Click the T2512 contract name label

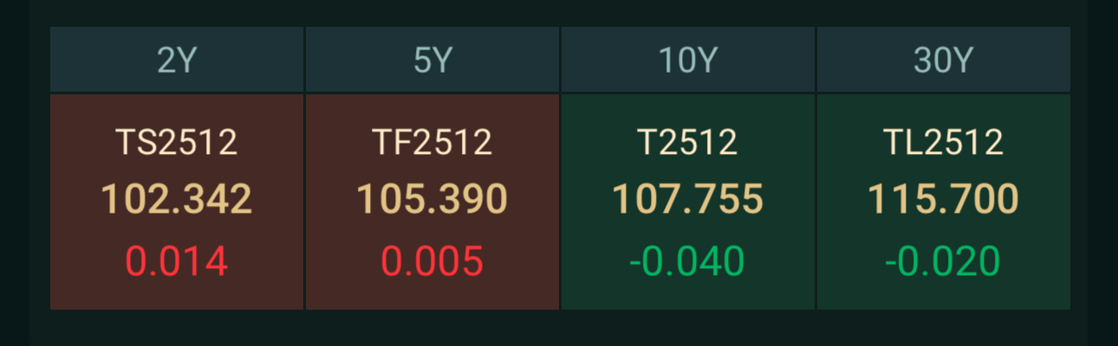click(x=687, y=143)
